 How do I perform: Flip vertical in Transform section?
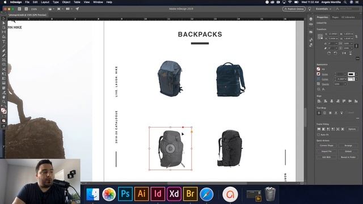pos(351,53)
